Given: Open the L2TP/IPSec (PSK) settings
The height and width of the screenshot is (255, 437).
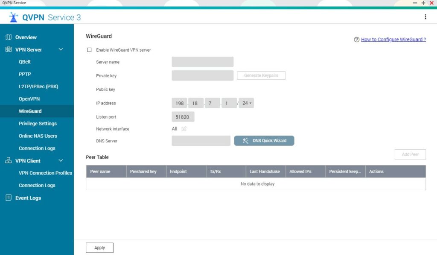Looking at the screenshot, I should 38,86.
